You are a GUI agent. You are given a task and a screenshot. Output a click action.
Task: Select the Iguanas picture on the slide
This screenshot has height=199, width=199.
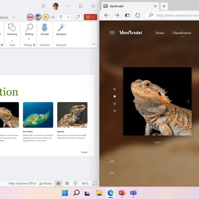click(x=72, y=115)
